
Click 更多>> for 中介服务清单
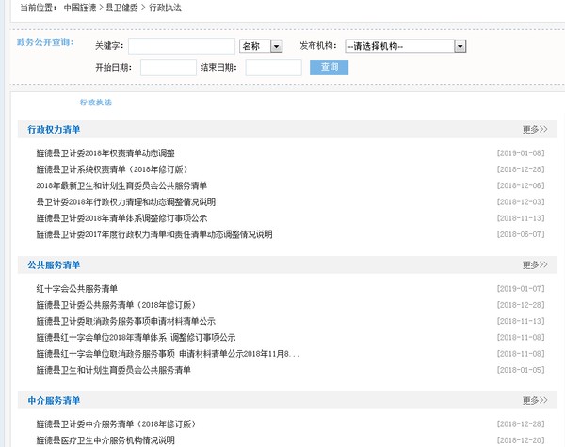coord(535,400)
